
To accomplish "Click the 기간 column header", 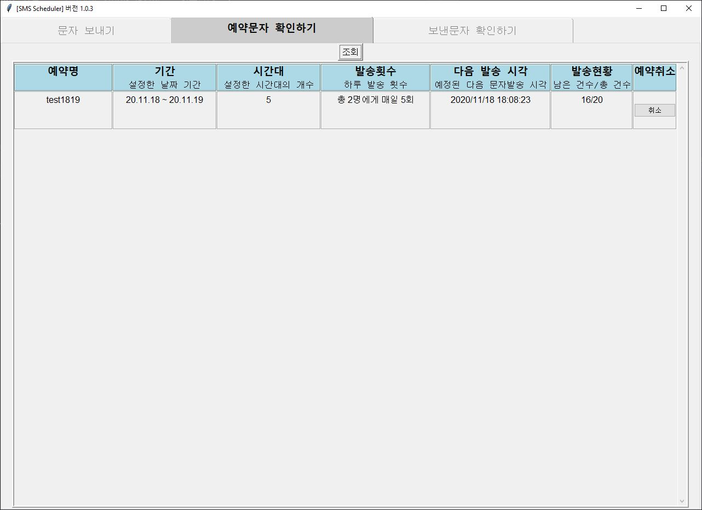I will coord(164,77).
